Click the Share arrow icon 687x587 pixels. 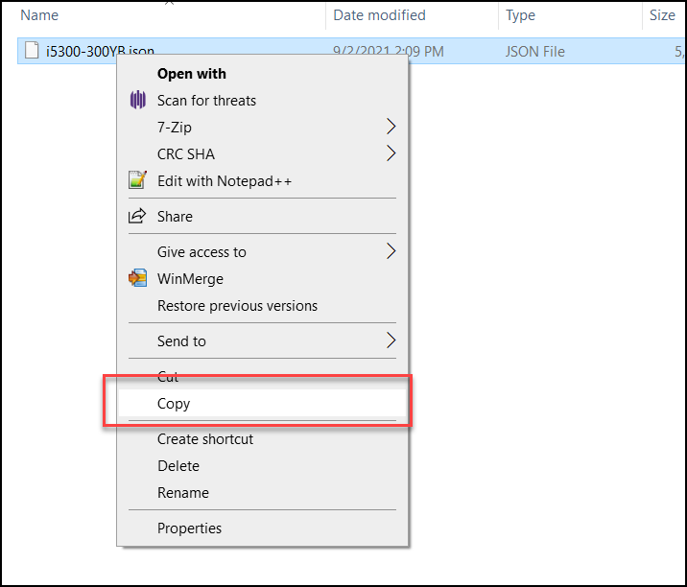137,217
